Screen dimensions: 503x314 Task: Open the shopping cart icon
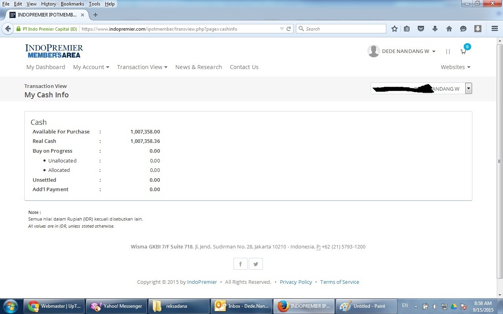[464, 51]
